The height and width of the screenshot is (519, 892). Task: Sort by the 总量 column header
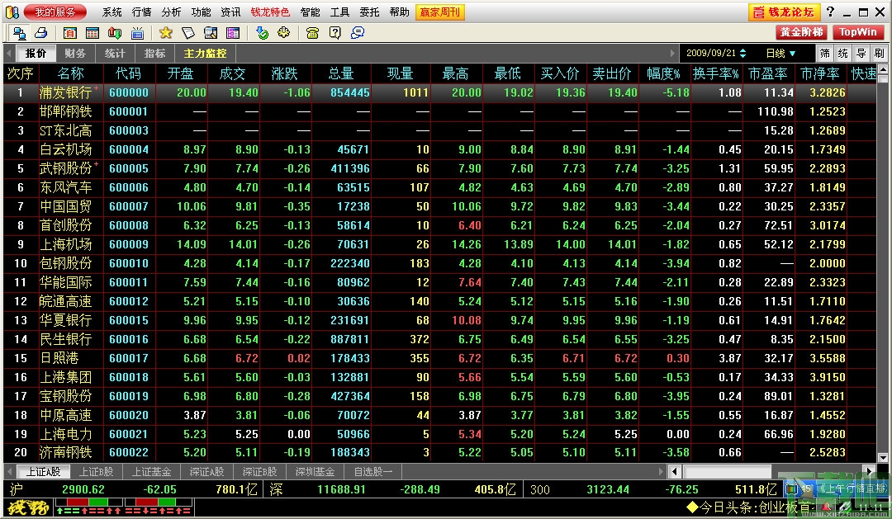click(x=341, y=73)
